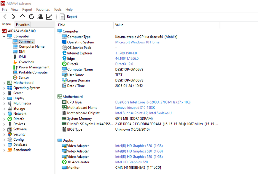Select the User Name row
Viewport: 258px width, 174px height.
pos(138,75)
